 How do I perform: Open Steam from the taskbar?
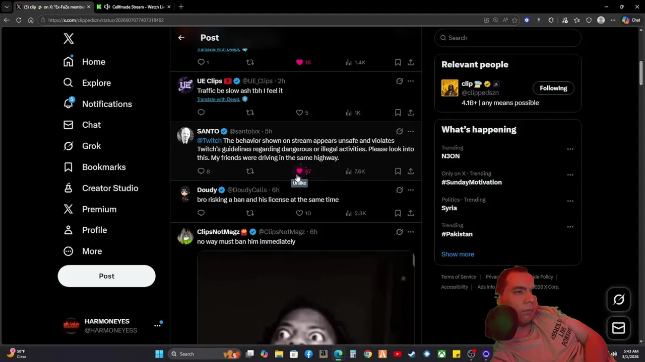412,354
